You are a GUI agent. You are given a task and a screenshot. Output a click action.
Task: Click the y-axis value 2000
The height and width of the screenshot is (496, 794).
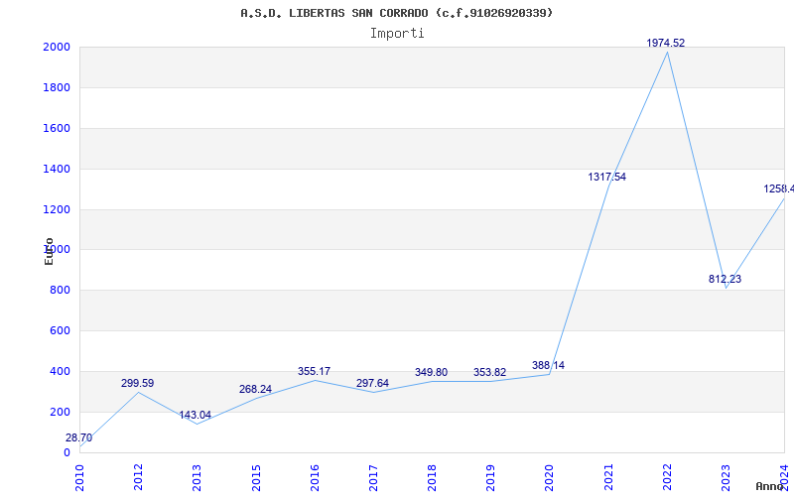57,47
